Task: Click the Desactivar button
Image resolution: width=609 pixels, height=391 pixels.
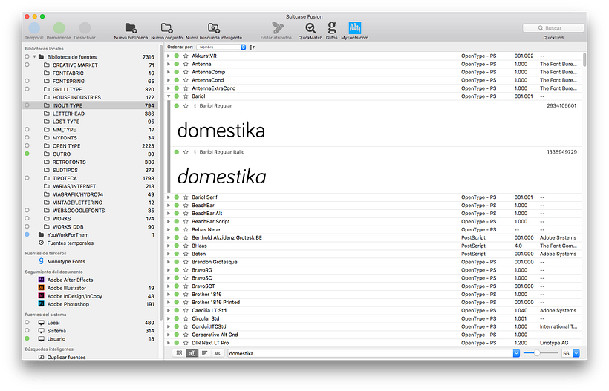Action: pos(85,28)
